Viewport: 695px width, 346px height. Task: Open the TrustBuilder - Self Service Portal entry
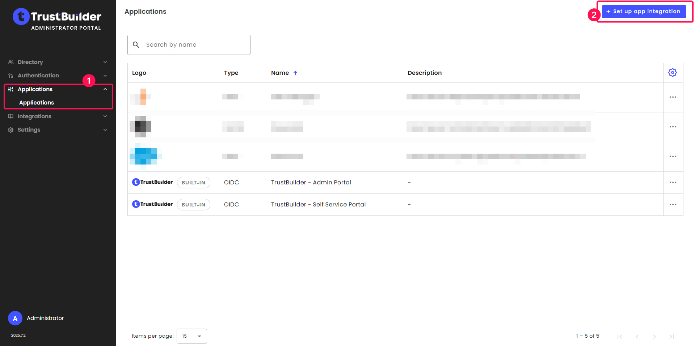coord(318,205)
